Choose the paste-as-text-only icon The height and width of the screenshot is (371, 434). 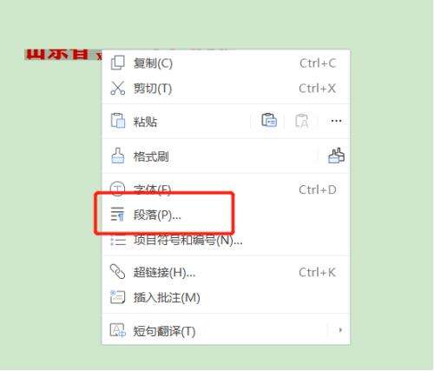point(301,121)
